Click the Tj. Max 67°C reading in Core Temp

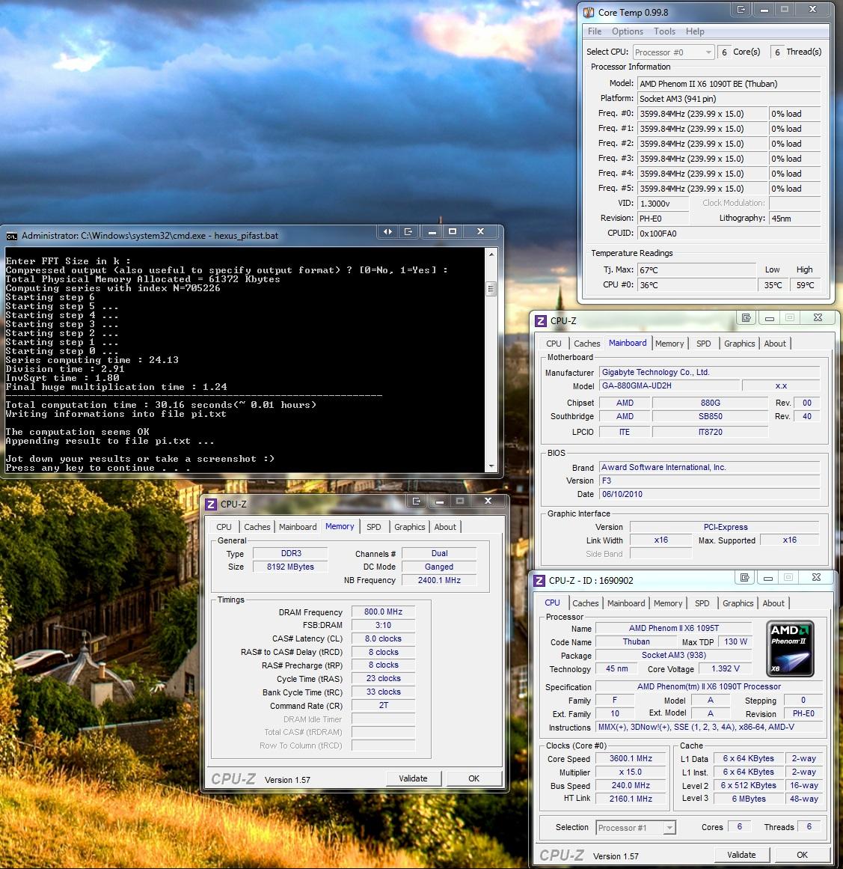pyautogui.click(x=697, y=270)
